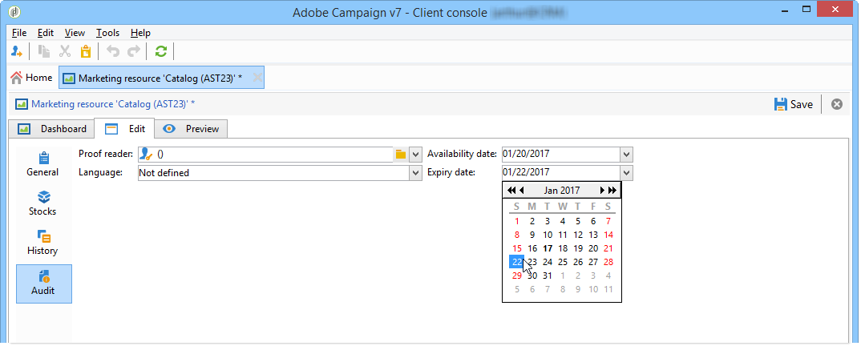Select January 1 in calendar
The image size is (861, 350).
[x=517, y=222]
